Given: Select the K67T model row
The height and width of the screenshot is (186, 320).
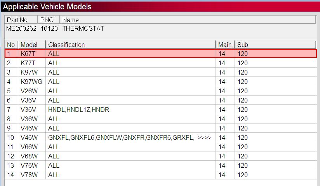Looking at the screenshot, I should point(161,54).
